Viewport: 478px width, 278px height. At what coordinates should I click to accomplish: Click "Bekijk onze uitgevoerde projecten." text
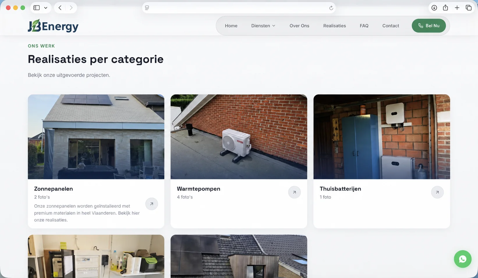(x=69, y=75)
